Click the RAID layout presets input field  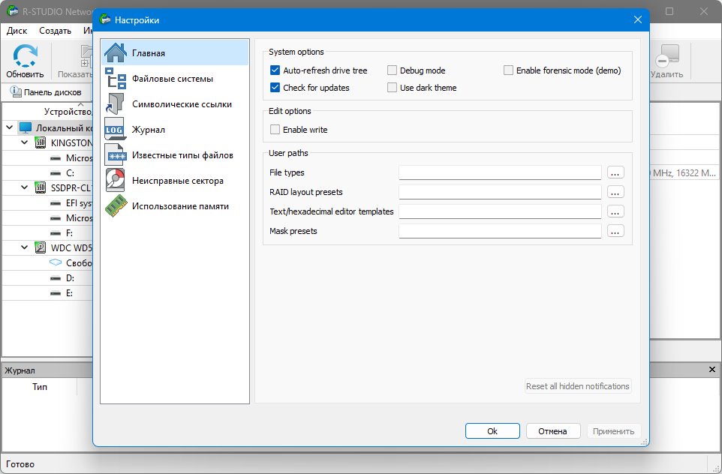[x=500, y=192]
